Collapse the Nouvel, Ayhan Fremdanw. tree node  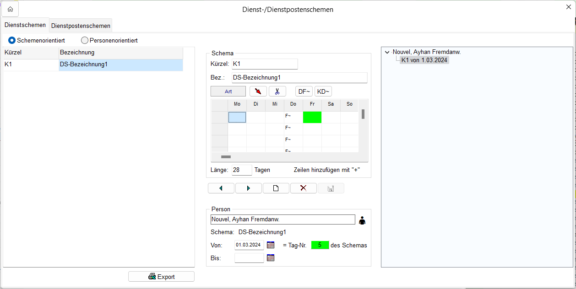387,52
